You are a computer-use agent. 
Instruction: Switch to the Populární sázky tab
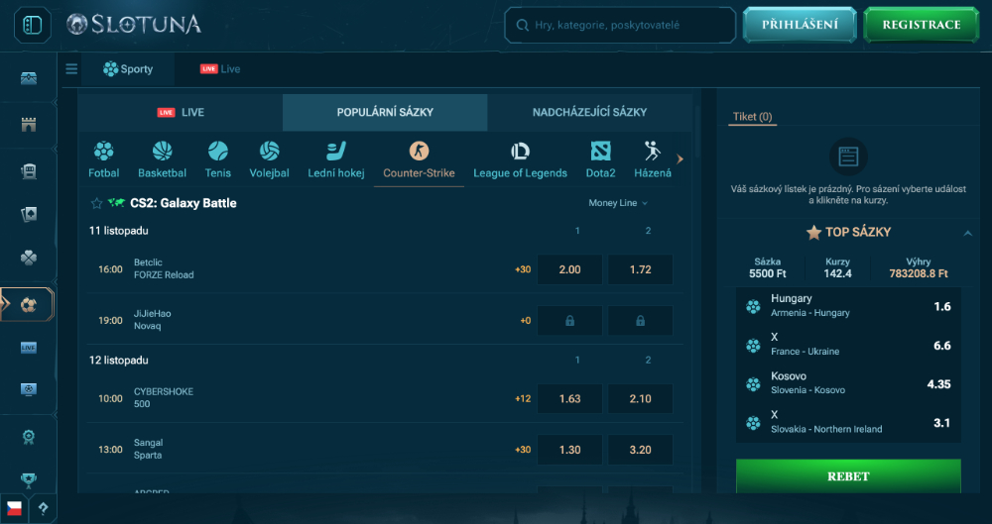click(385, 113)
